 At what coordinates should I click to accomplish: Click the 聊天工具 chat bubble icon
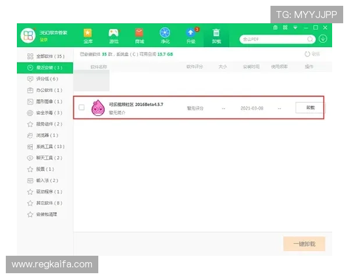coord(30,158)
